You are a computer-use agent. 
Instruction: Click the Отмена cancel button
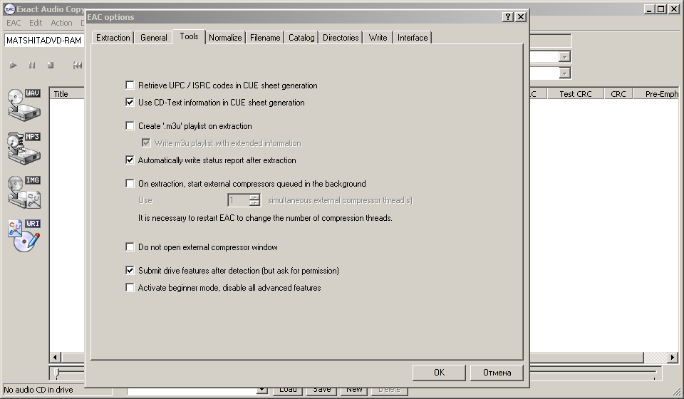[497, 373]
